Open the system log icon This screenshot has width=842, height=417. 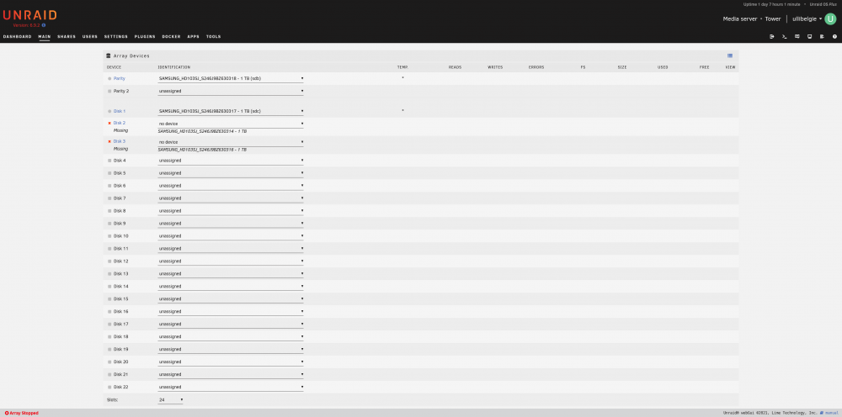[x=822, y=36]
